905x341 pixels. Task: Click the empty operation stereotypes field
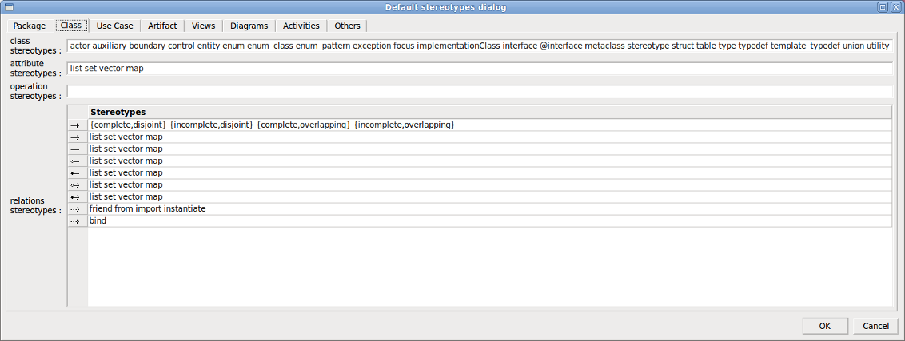click(480, 91)
